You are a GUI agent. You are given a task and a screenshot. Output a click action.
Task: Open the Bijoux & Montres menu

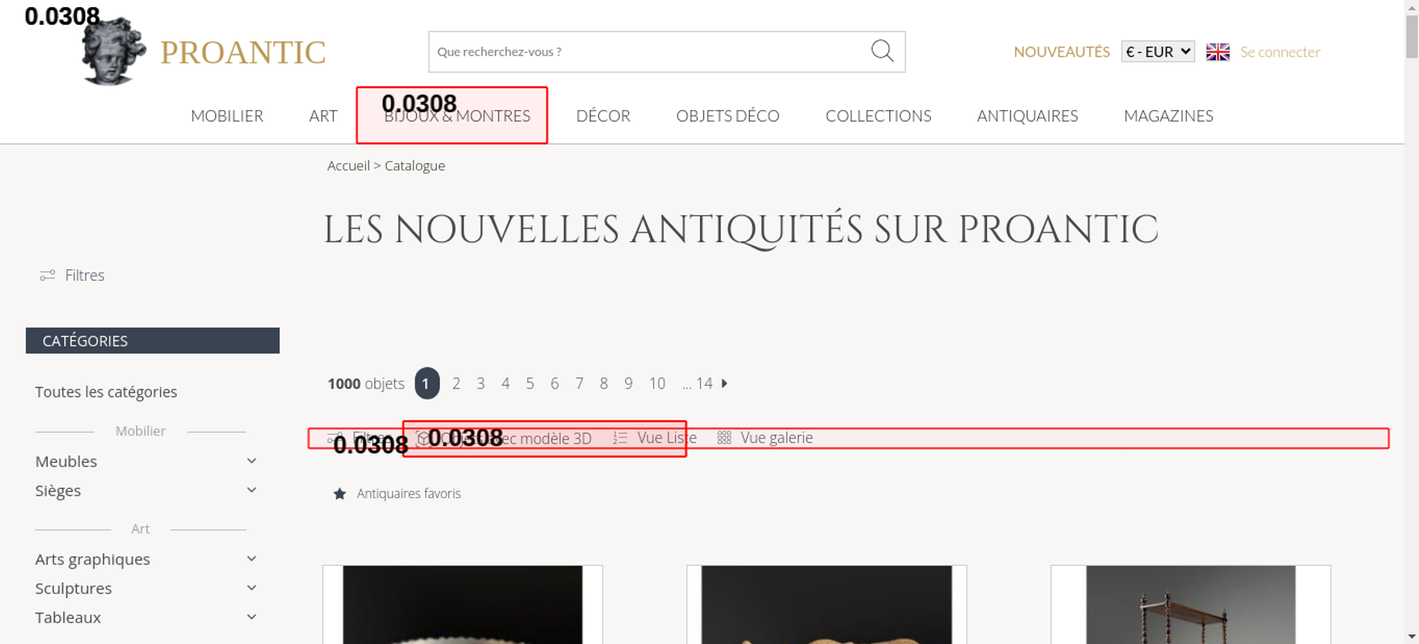click(x=457, y=116)
